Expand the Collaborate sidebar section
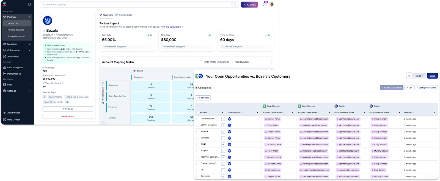The width and height of the screenshot is (440, 181). [x=29, y=50]
